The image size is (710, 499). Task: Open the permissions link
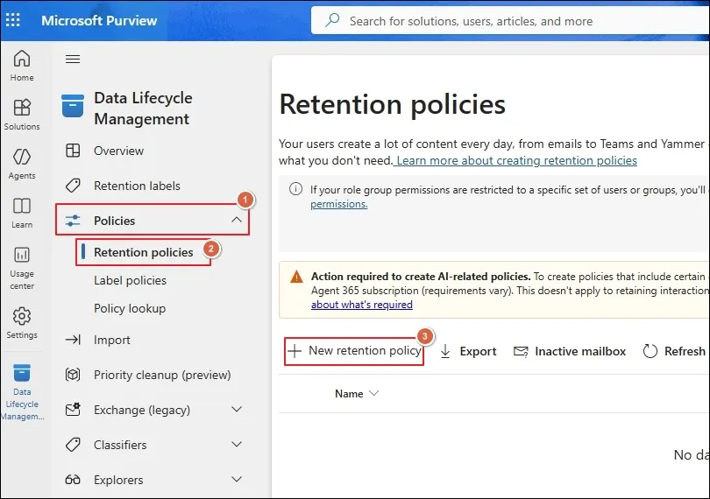click(x=338, y=204)
